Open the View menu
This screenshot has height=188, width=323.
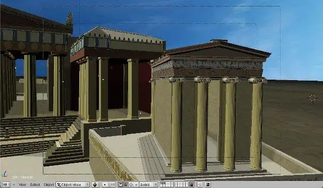[x=22, y=184]
